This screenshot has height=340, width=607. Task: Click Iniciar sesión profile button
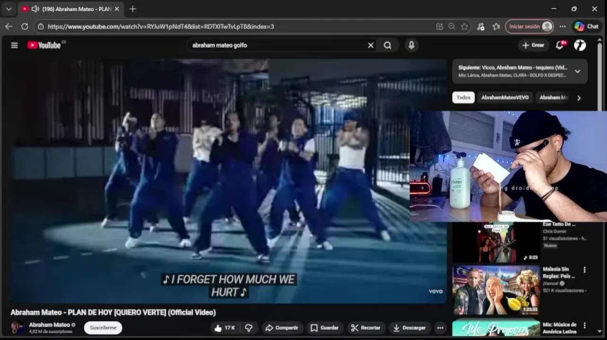coord(529,26)
